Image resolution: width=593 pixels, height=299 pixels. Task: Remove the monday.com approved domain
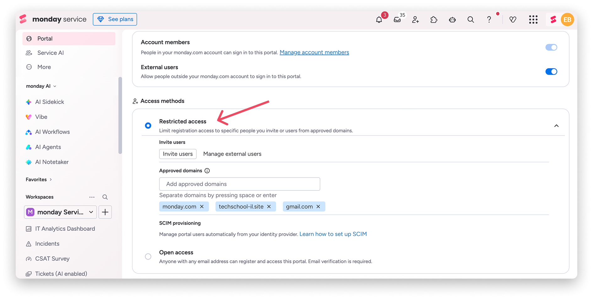[202, 206]
